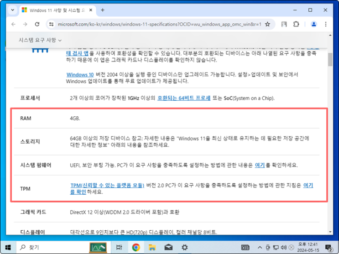Open the clock showing 오후 12:41
Screen dimensions: 339x254
(308, 247)
